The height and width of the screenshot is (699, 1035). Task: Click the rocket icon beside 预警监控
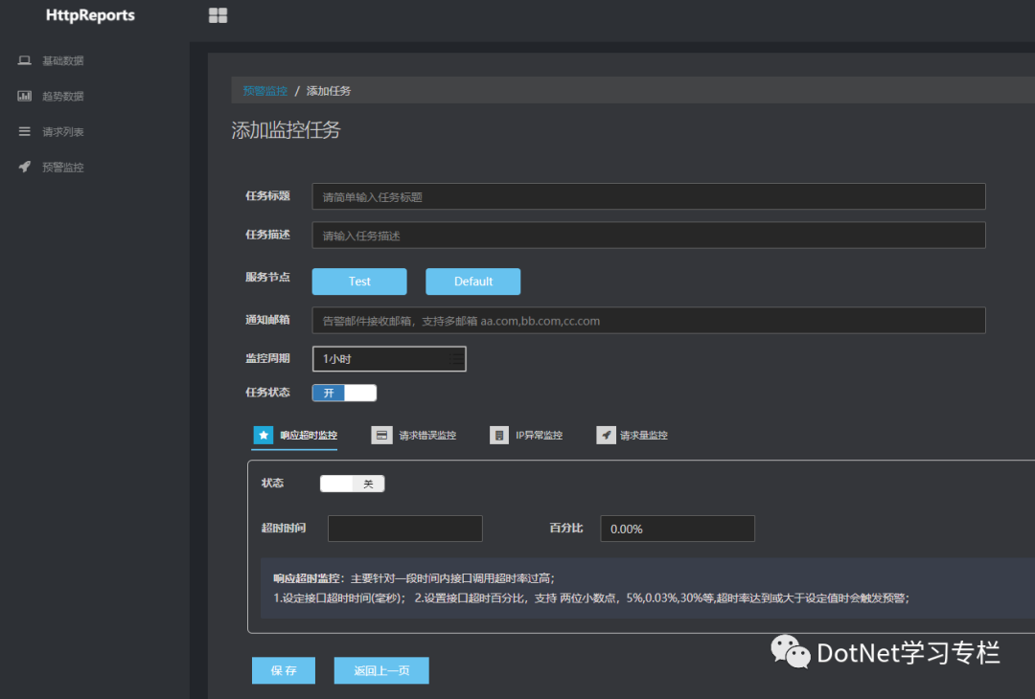click(x=24, y=167)
